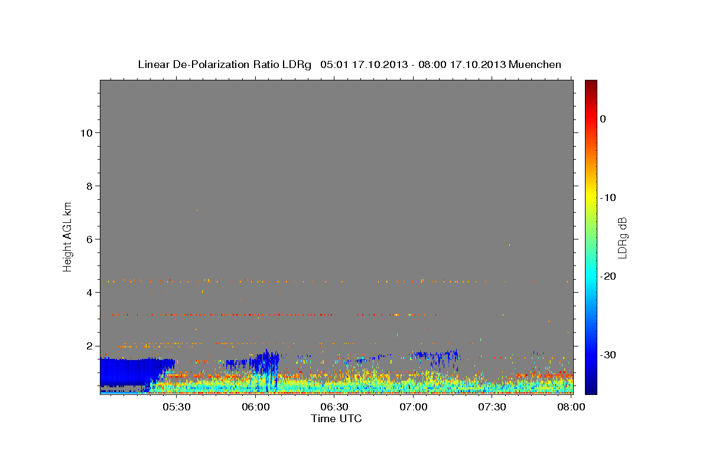Click the 'LDRg dB' colorbar label
Screen dimensions: 709x473
pos(622,237)
